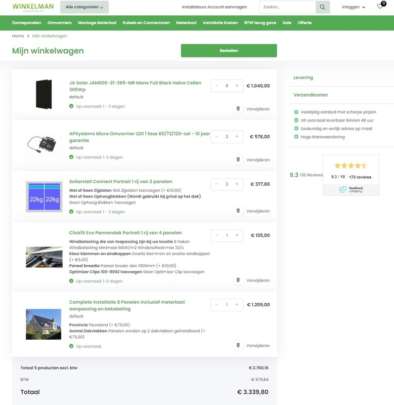The image size is (394, 405).
Task: Open the Zonnepanelen menu
Action: coord(26,23)
